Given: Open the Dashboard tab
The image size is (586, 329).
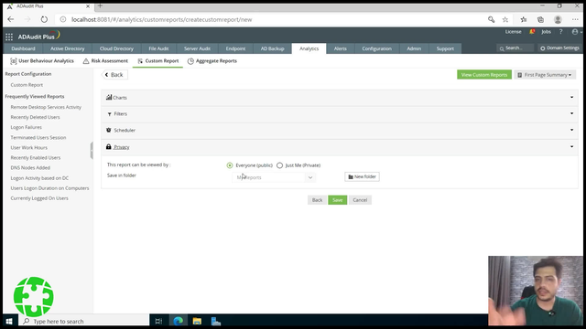Looking at the screenshot, I should coord(23,48).
